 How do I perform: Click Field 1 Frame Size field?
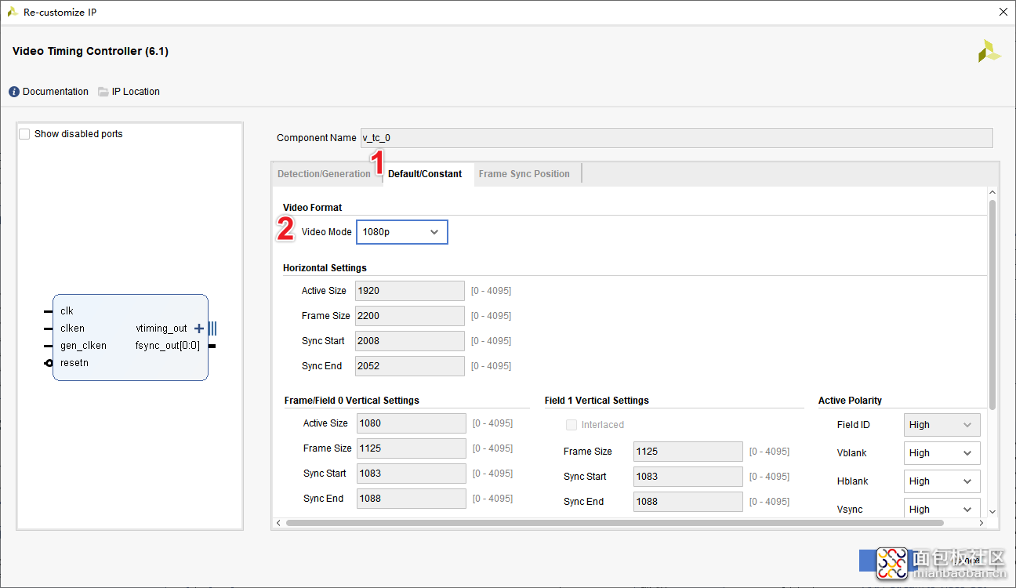(x=688, y=452)
